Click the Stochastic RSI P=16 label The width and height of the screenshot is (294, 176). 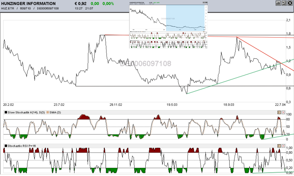22,146
